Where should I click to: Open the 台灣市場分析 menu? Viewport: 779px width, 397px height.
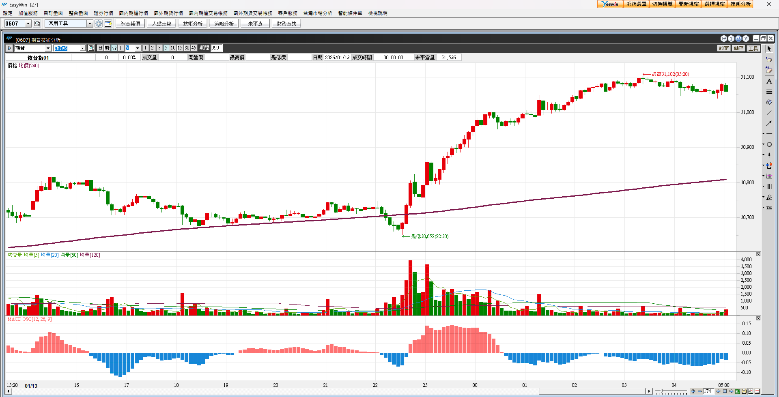(x=317, y=13)
